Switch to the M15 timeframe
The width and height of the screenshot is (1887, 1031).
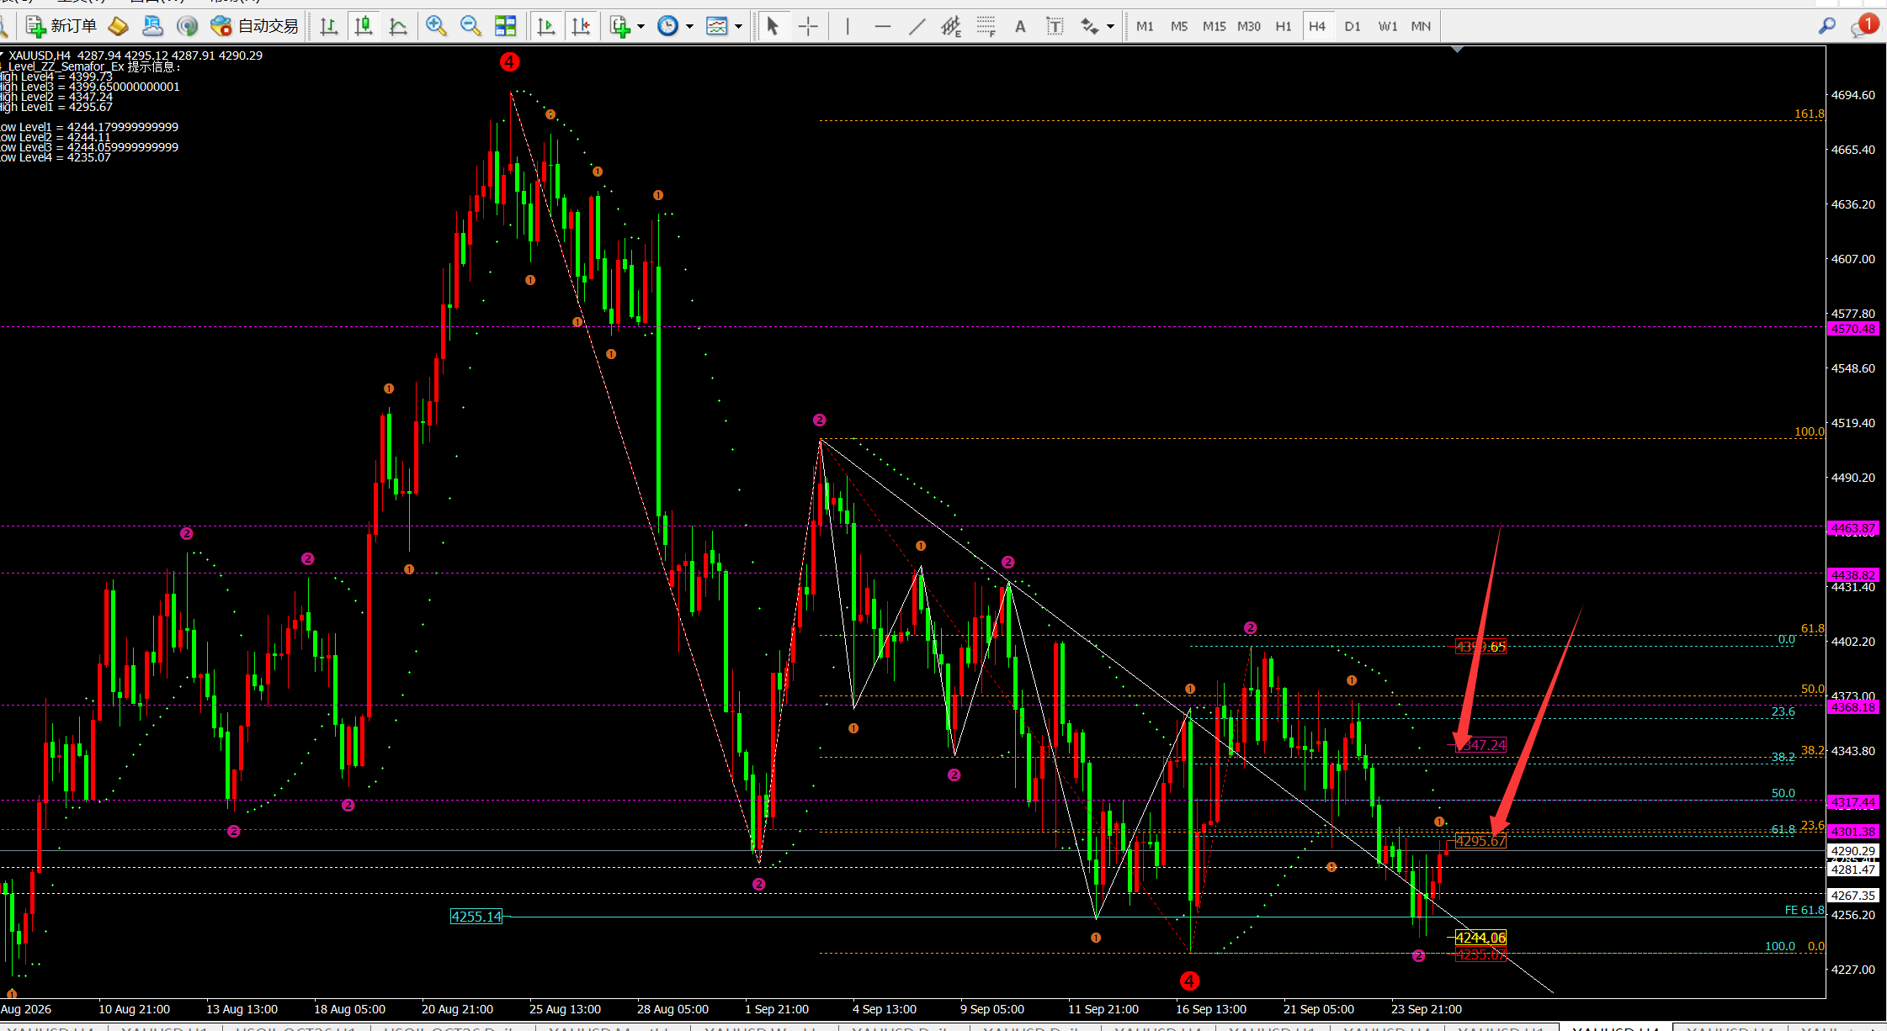(1214, 26)
